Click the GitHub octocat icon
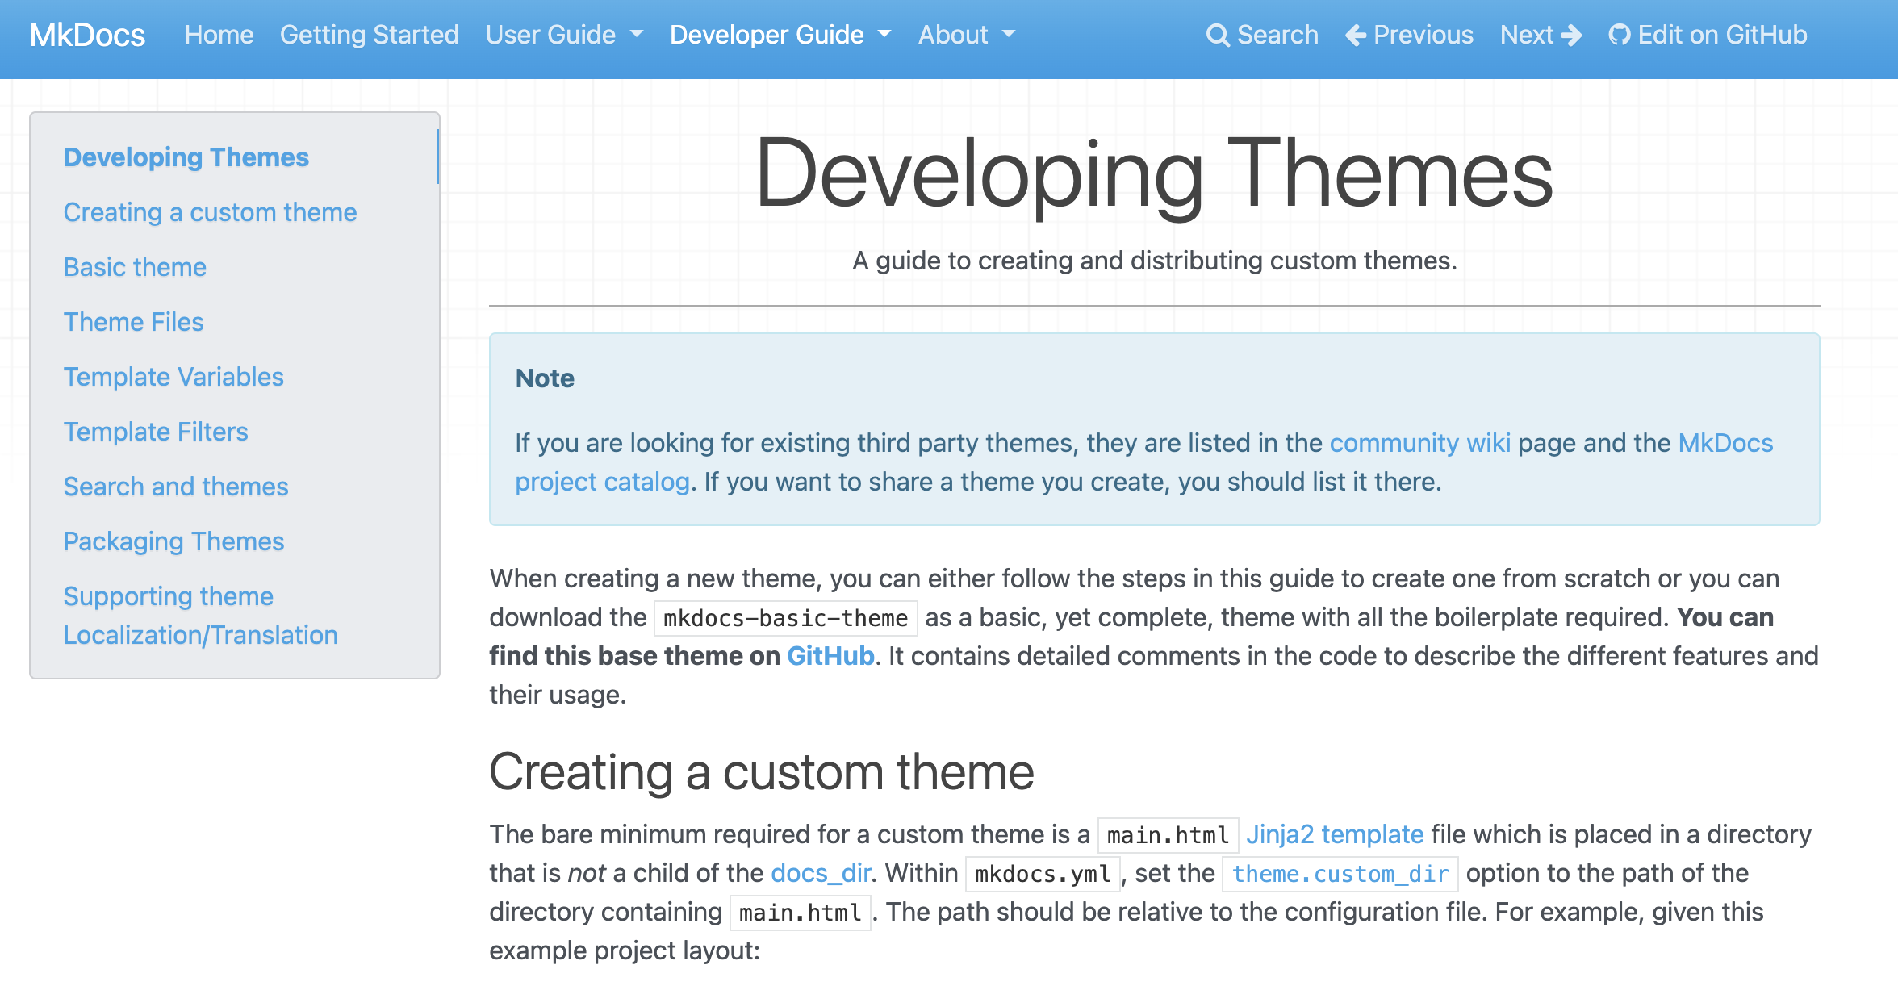Viewport: 1898px width, 986px height. [1620, 36]
